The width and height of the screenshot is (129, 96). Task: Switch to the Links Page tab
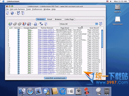(x=69, y=19)
